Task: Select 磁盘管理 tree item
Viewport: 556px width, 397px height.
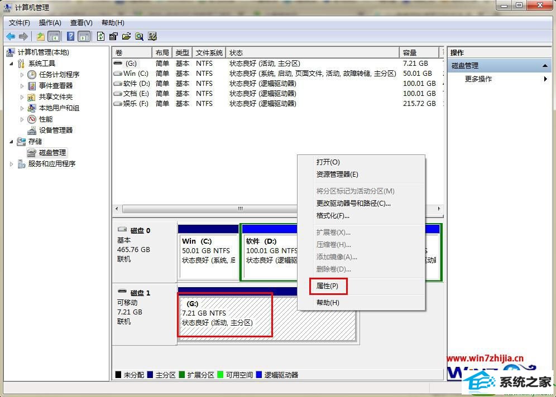Action: pyautogui.click(x=52, y=153)
